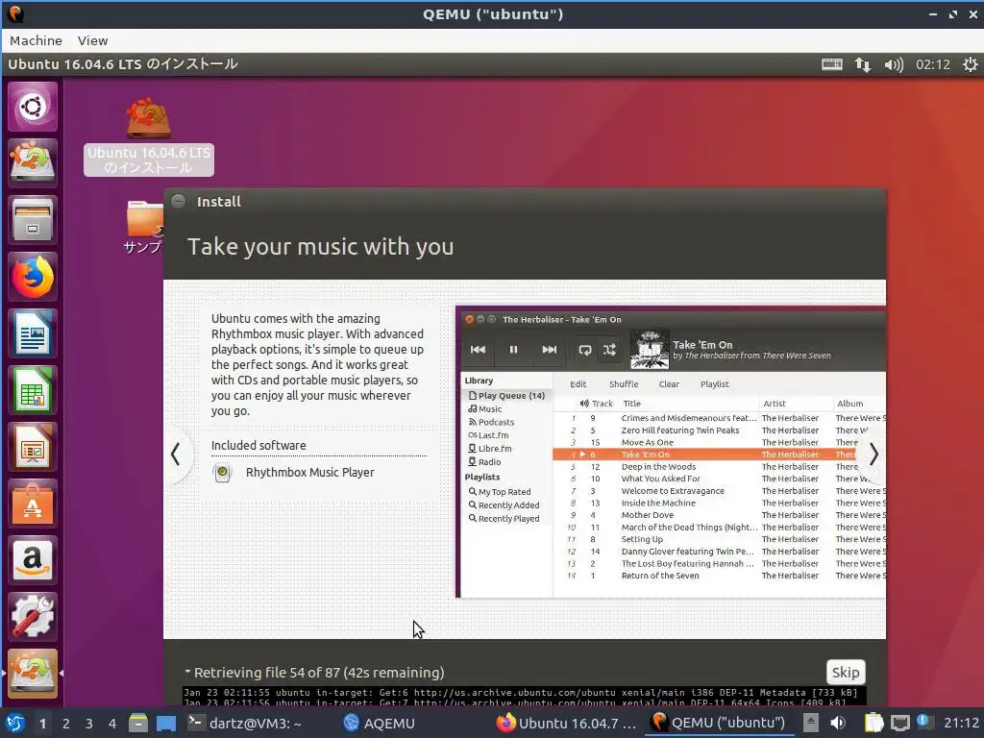The image size is (984, 738).
Task: Select running installer icon at launcher bottom
Action: coord(33,674)
